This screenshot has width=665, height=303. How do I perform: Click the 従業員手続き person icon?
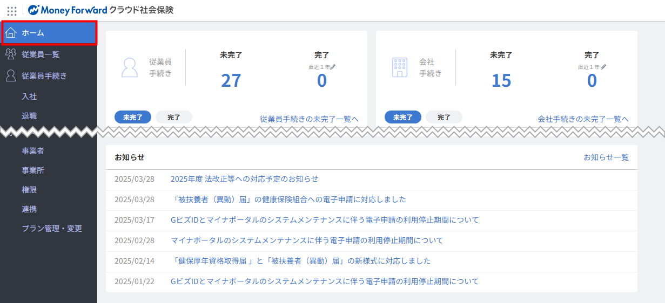pos(10,75)
